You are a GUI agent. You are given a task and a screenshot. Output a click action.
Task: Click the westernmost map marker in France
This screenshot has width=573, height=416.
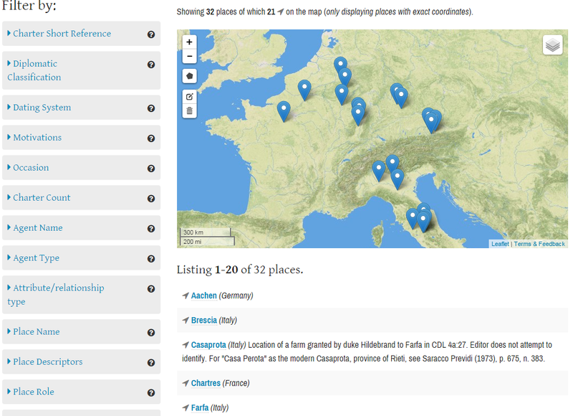click(x=284, y=110)
